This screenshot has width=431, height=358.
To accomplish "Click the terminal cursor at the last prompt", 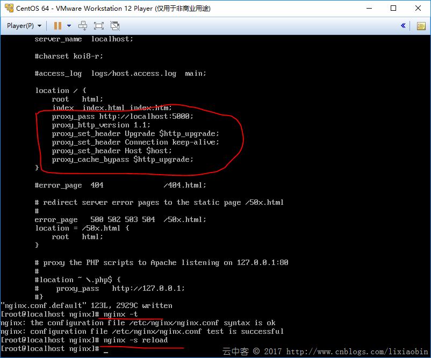I will 106,352.
